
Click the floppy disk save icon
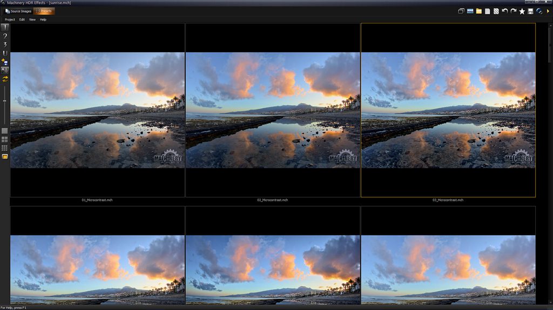click(530, 11)
